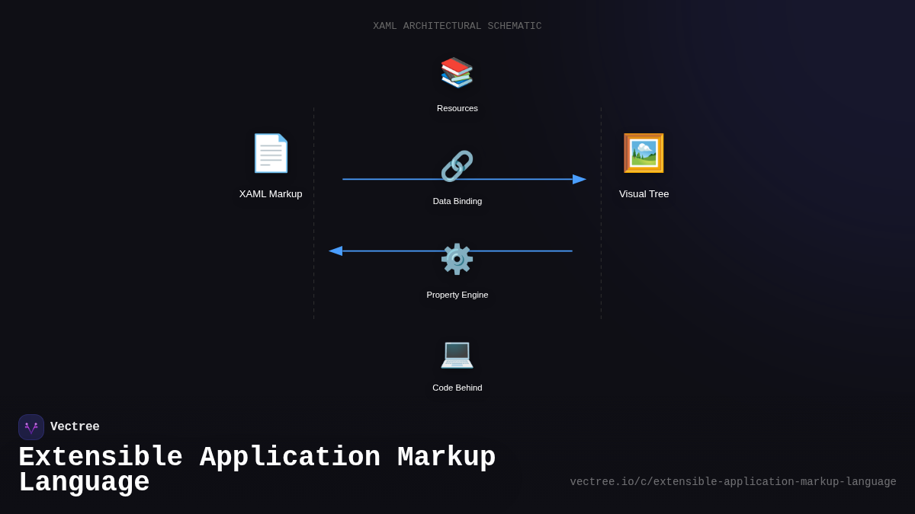915x514 pixels.
Task: Open the Data Binding chain-link icon
Action: pos(457,166)
